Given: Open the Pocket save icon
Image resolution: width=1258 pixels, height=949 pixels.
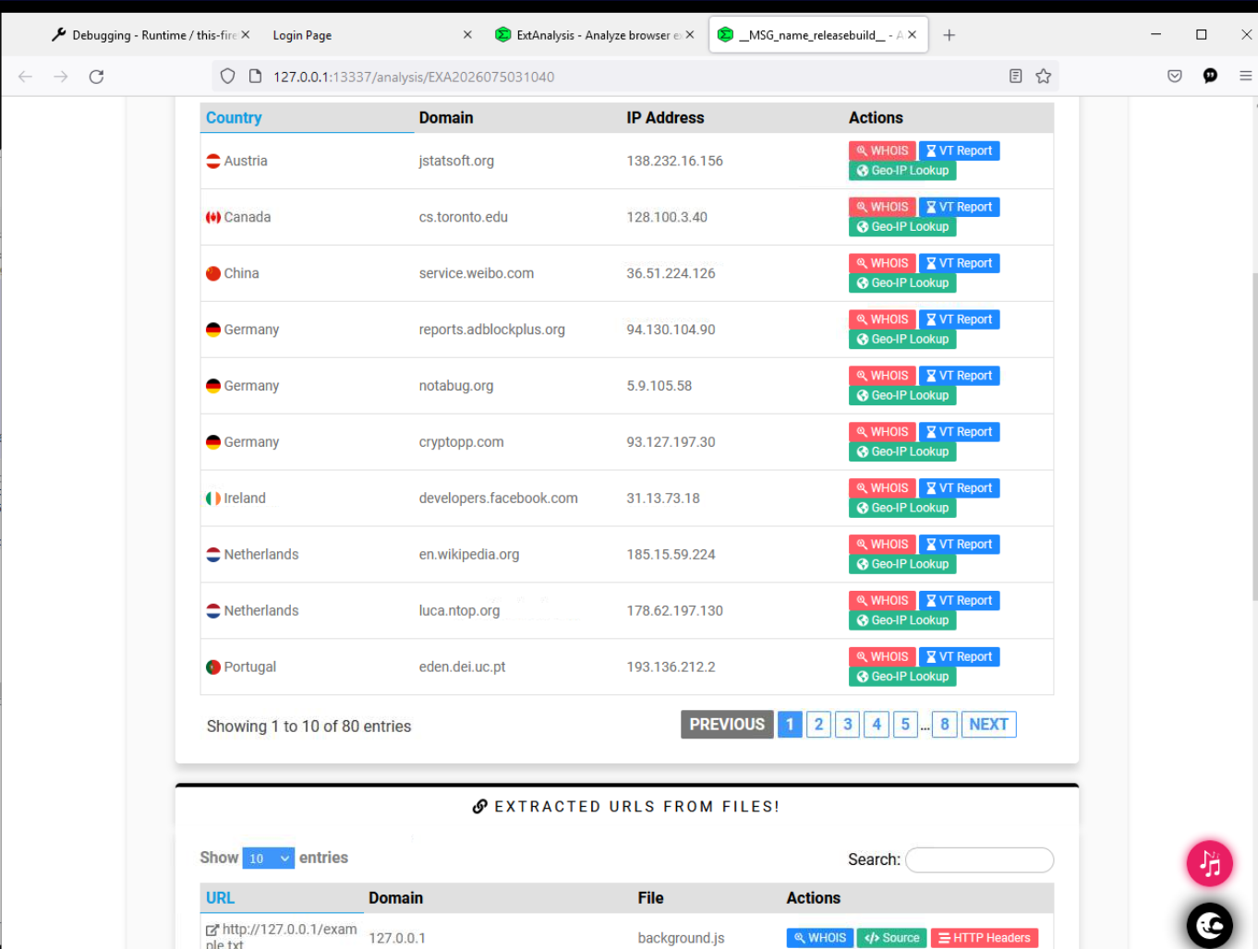Looking at the screenshot, I should [1174, 77].
